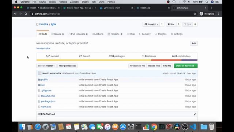234x132 pixels.
Task: Open the zimekk owner link
Action: [x=44, y=24]
